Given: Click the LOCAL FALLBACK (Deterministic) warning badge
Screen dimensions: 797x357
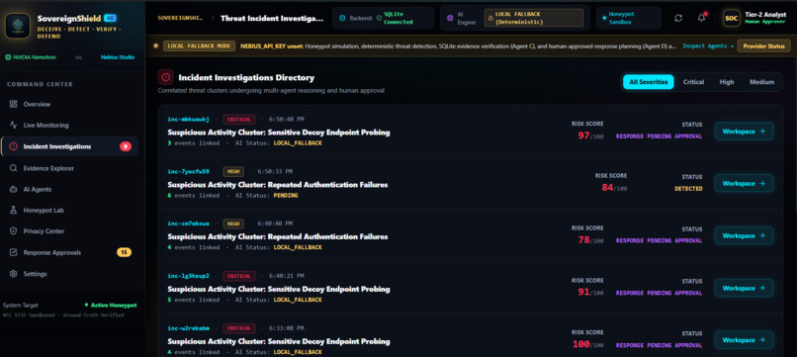Looking at the screenshot, I should coord(534,18).
